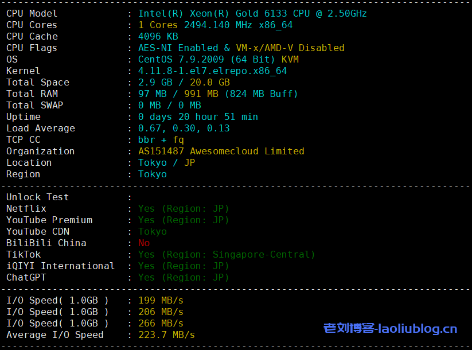Image resolution: width=472 pixels, height=350 pixels.
Task: Click the ChatGPT unlock result value
Action: click(x=184, y=277)
